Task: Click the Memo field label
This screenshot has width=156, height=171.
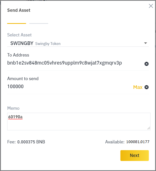Action: click(13, 108)
